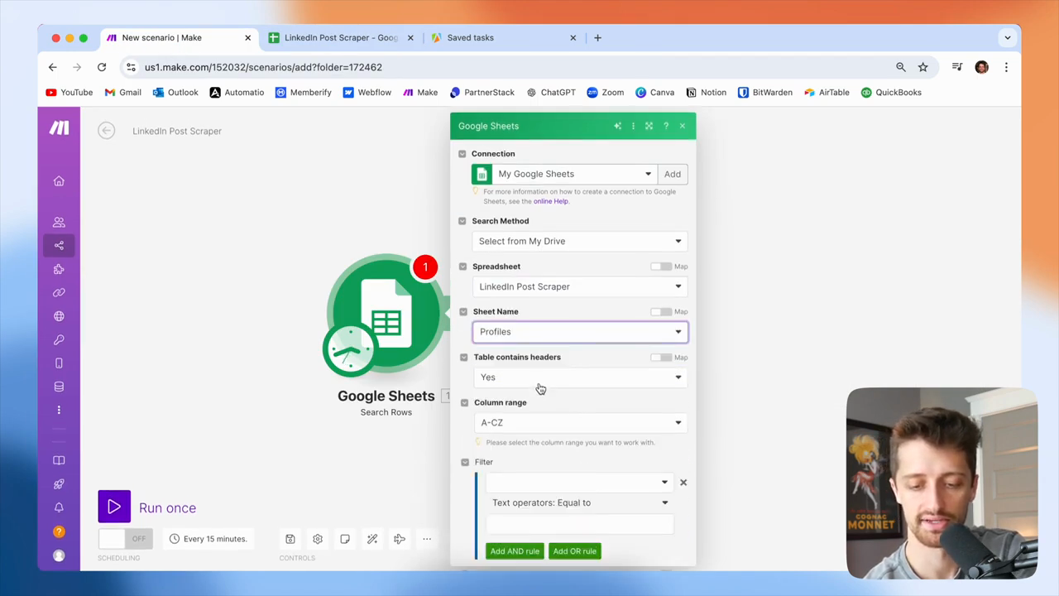Click the Make logo in sidebar

pyautogui.click(x=59, y=127)
